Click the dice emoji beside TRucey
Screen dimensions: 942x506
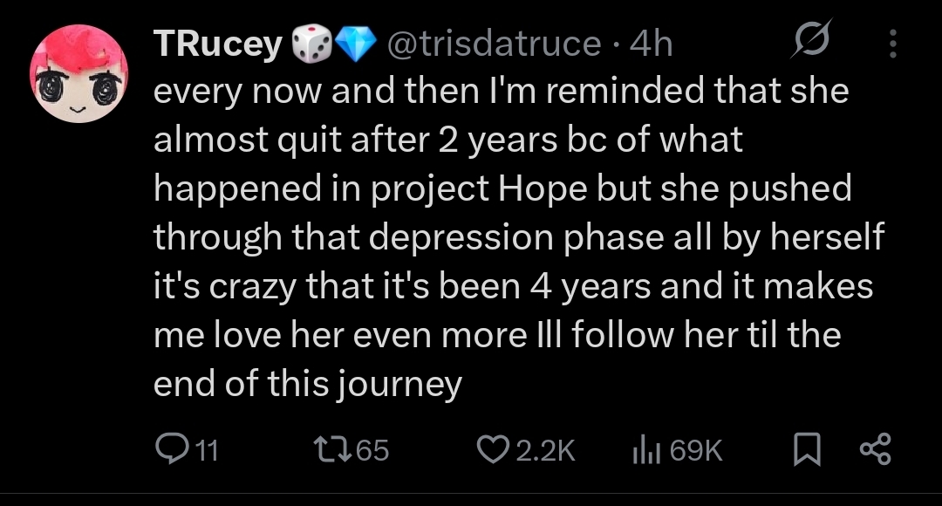point(311,44)
